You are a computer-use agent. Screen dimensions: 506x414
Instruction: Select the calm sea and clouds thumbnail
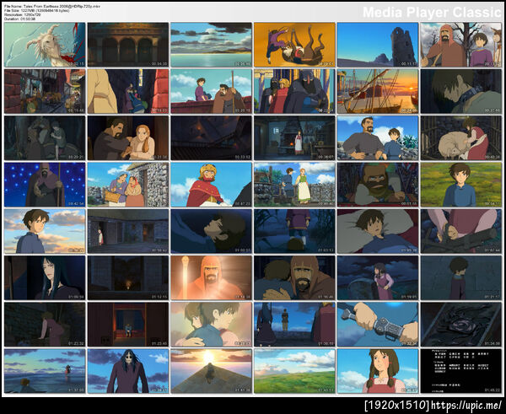(x=212, y=45)
